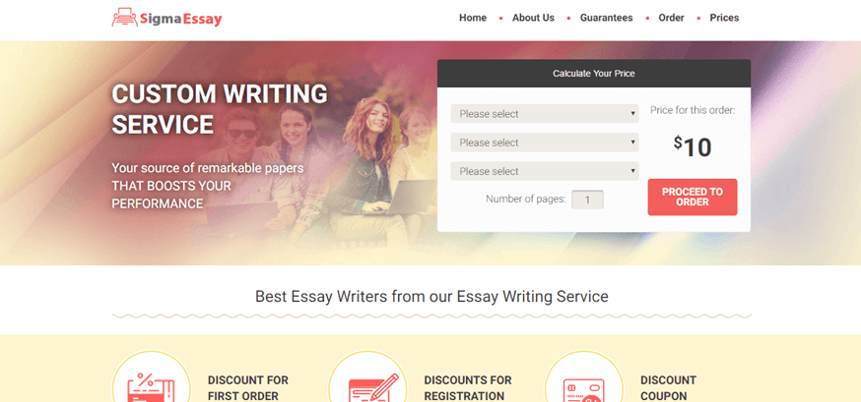Image resolution: width=861 pixels, height=402 pixels.
Task: Click the SigmaEssay brand name text
Action: click(180, 20)
